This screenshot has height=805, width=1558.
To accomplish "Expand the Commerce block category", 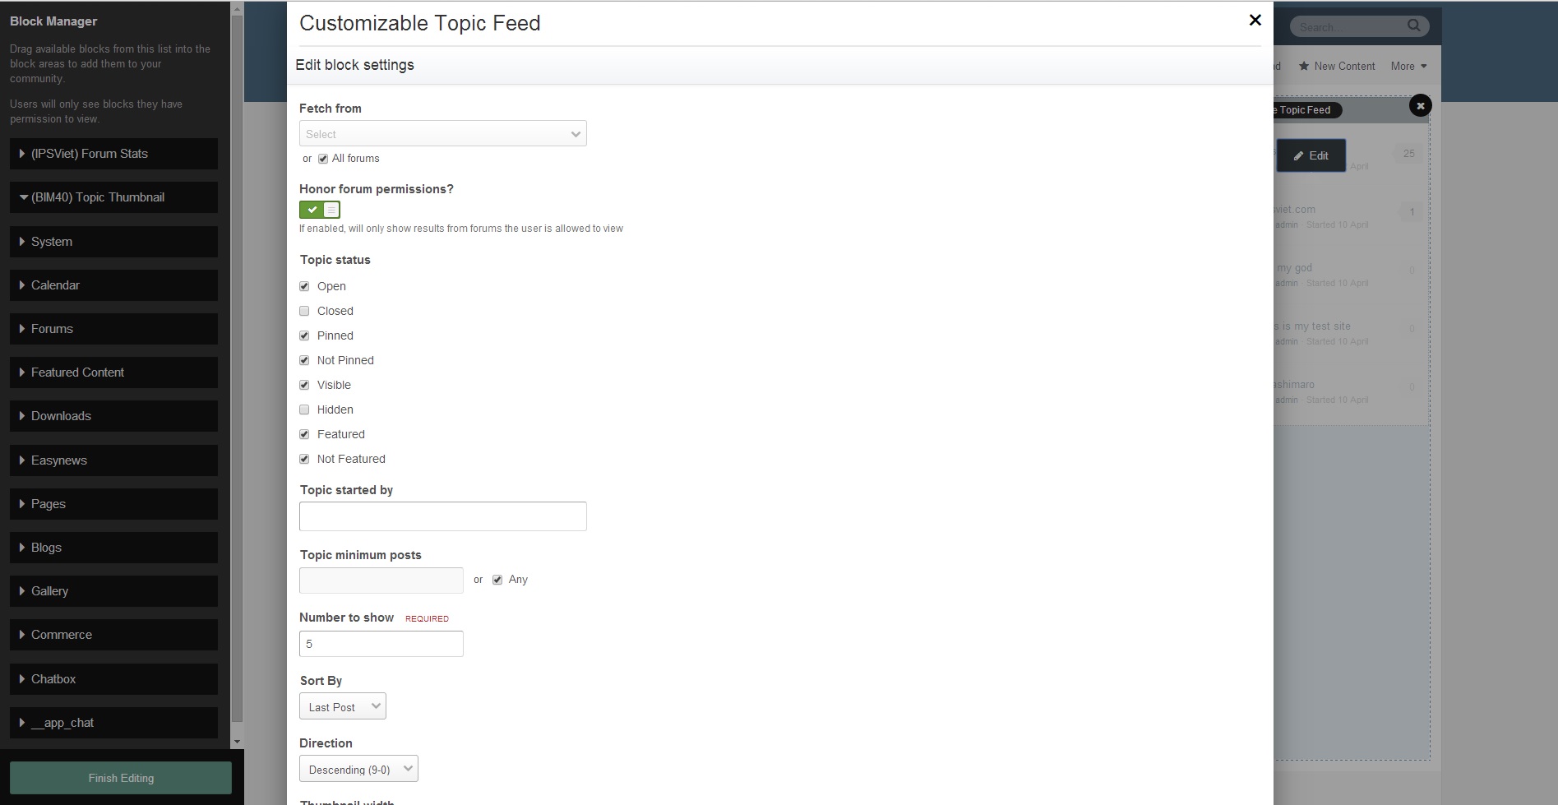I will pyautogui.click(x=113, y=635).
